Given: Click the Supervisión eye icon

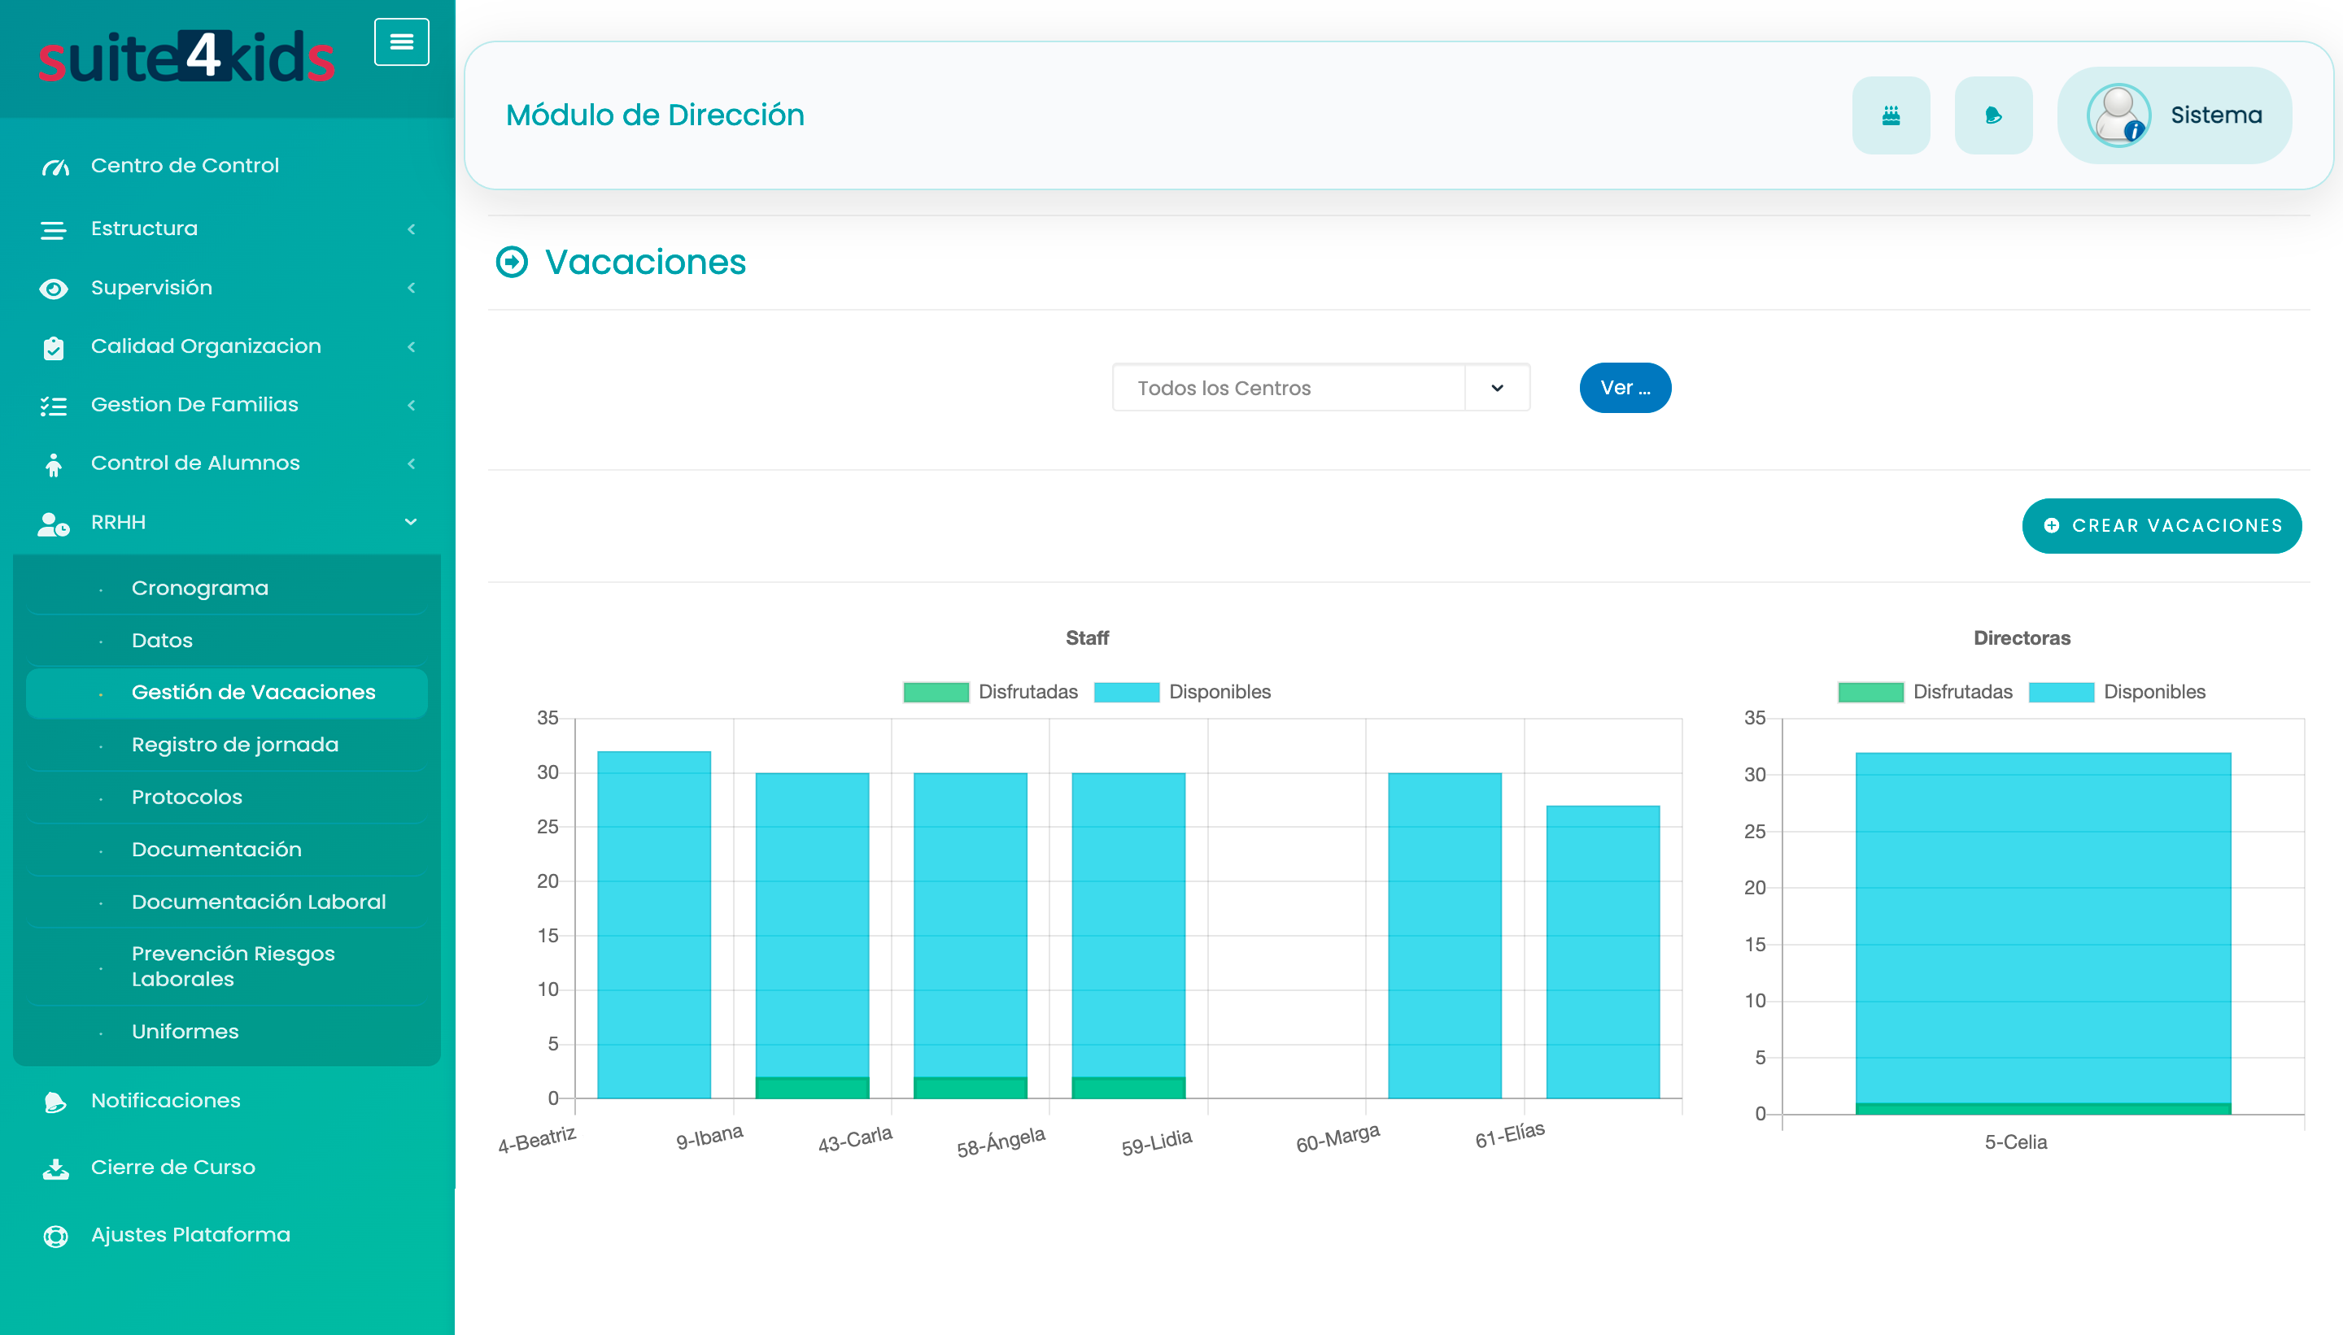Looking at the screenshot, I should (53, 289).
